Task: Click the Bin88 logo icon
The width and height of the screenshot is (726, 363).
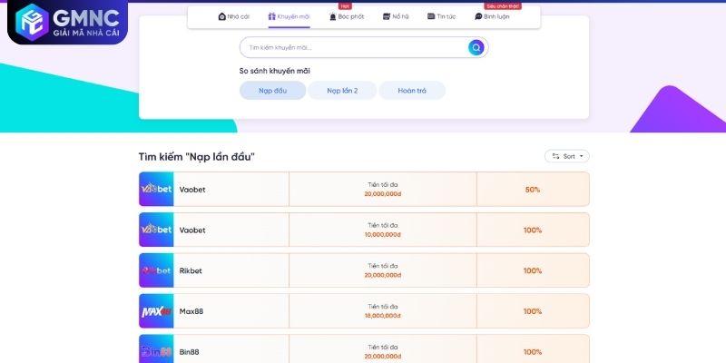Action: click(156, 350)
